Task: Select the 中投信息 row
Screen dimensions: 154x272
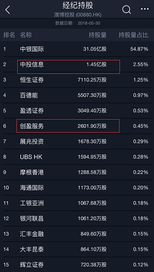Action: (77, 65)
